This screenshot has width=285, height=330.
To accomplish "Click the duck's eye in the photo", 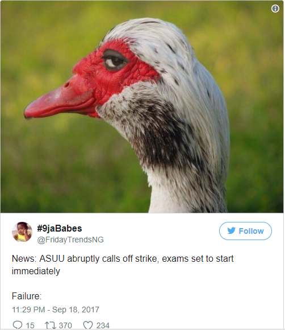I will tap(115, 60).
